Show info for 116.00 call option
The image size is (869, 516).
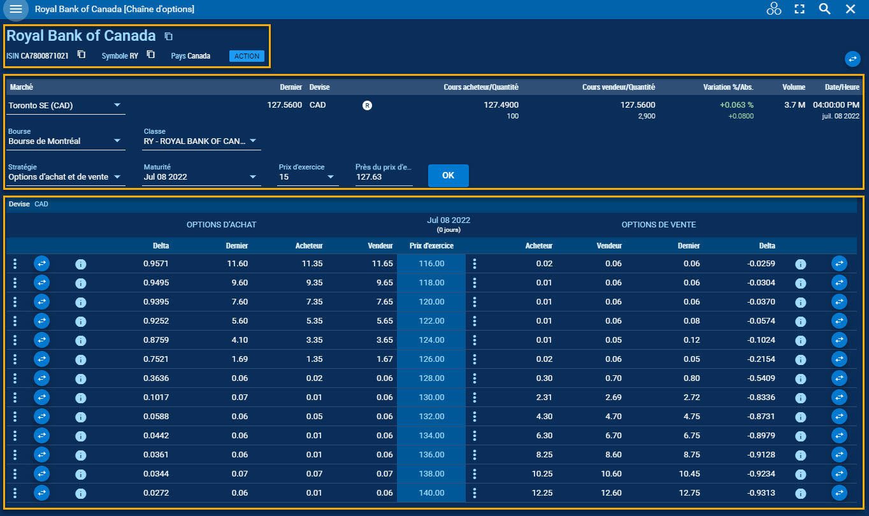tap(80, 264)
